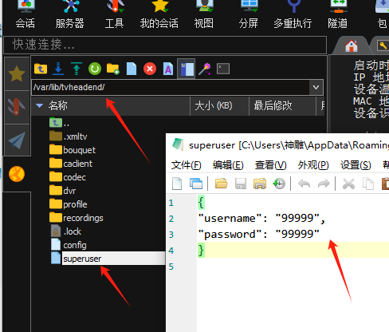389x332 pixels.
Task: Click the new window icon in editor toolbar
Action: coord(196,184)
